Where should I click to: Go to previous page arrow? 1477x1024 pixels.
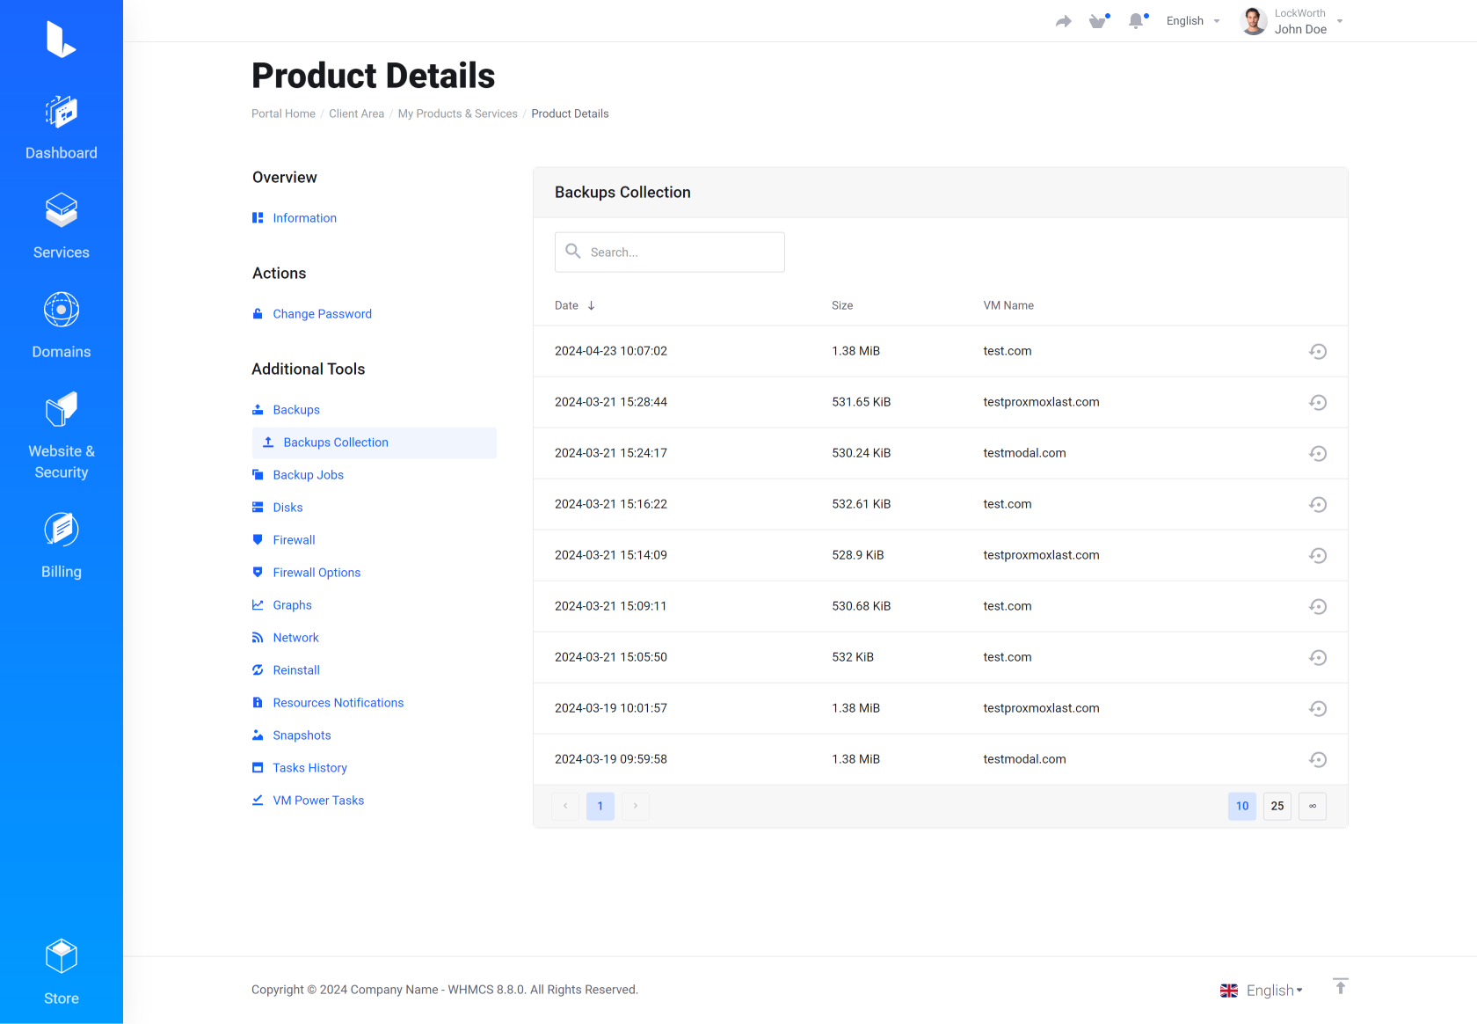565,806
